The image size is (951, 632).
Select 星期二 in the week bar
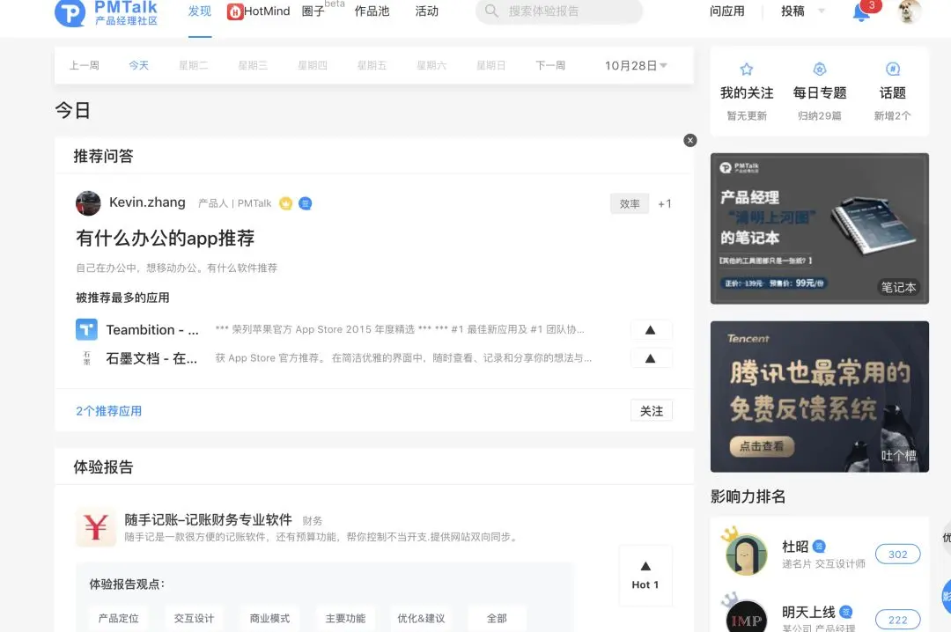(x=194, y=65)
